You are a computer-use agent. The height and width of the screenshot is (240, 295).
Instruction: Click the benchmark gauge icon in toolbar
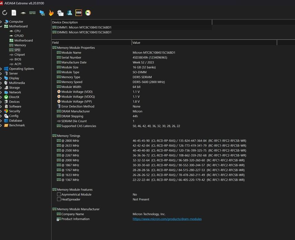coord(88,13)
